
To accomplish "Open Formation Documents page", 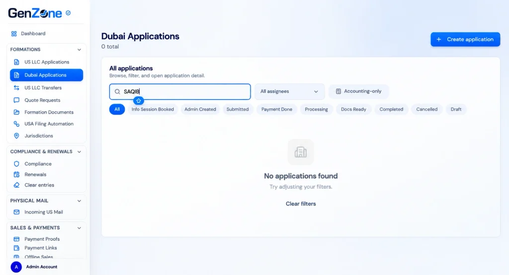I will (49, 112).
